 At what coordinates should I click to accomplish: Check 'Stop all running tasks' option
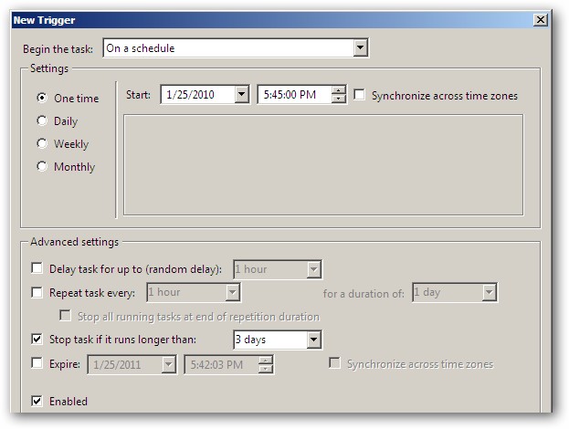[x=65, y=316]
